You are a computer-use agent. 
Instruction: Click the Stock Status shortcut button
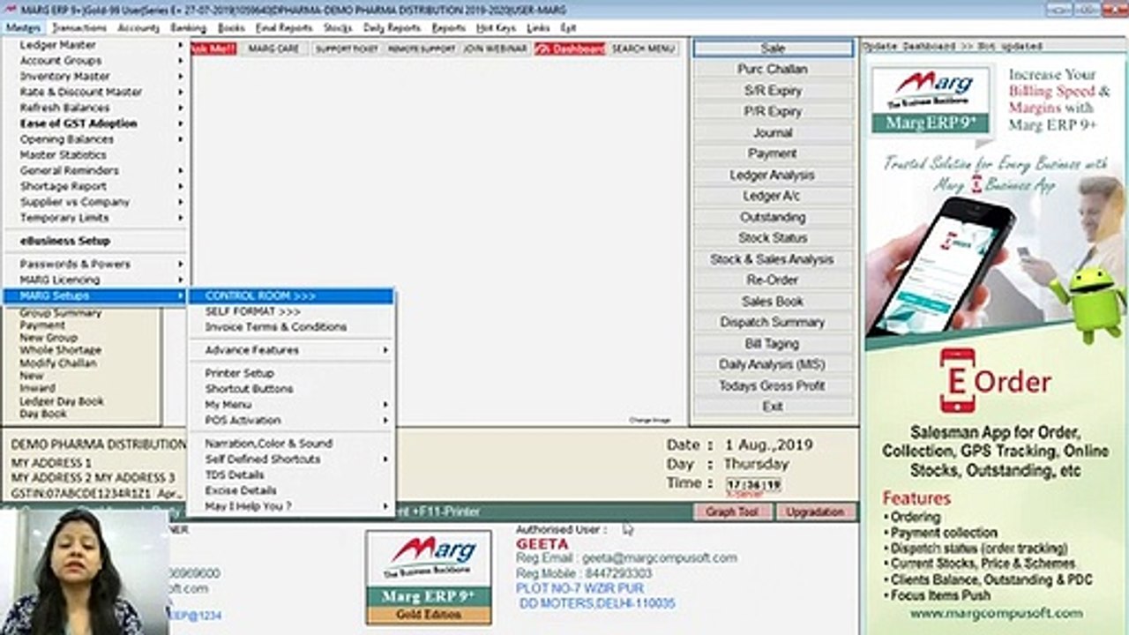(773, 238)
